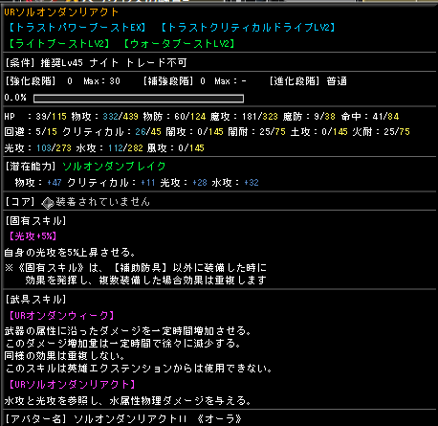Click the line このスキルは英雄エクステンションからは使用できない
This screenshot has height=426, width=438.
[x=139, y=369]
